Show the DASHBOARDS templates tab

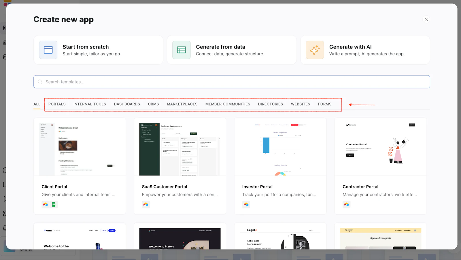coord(127,104)
